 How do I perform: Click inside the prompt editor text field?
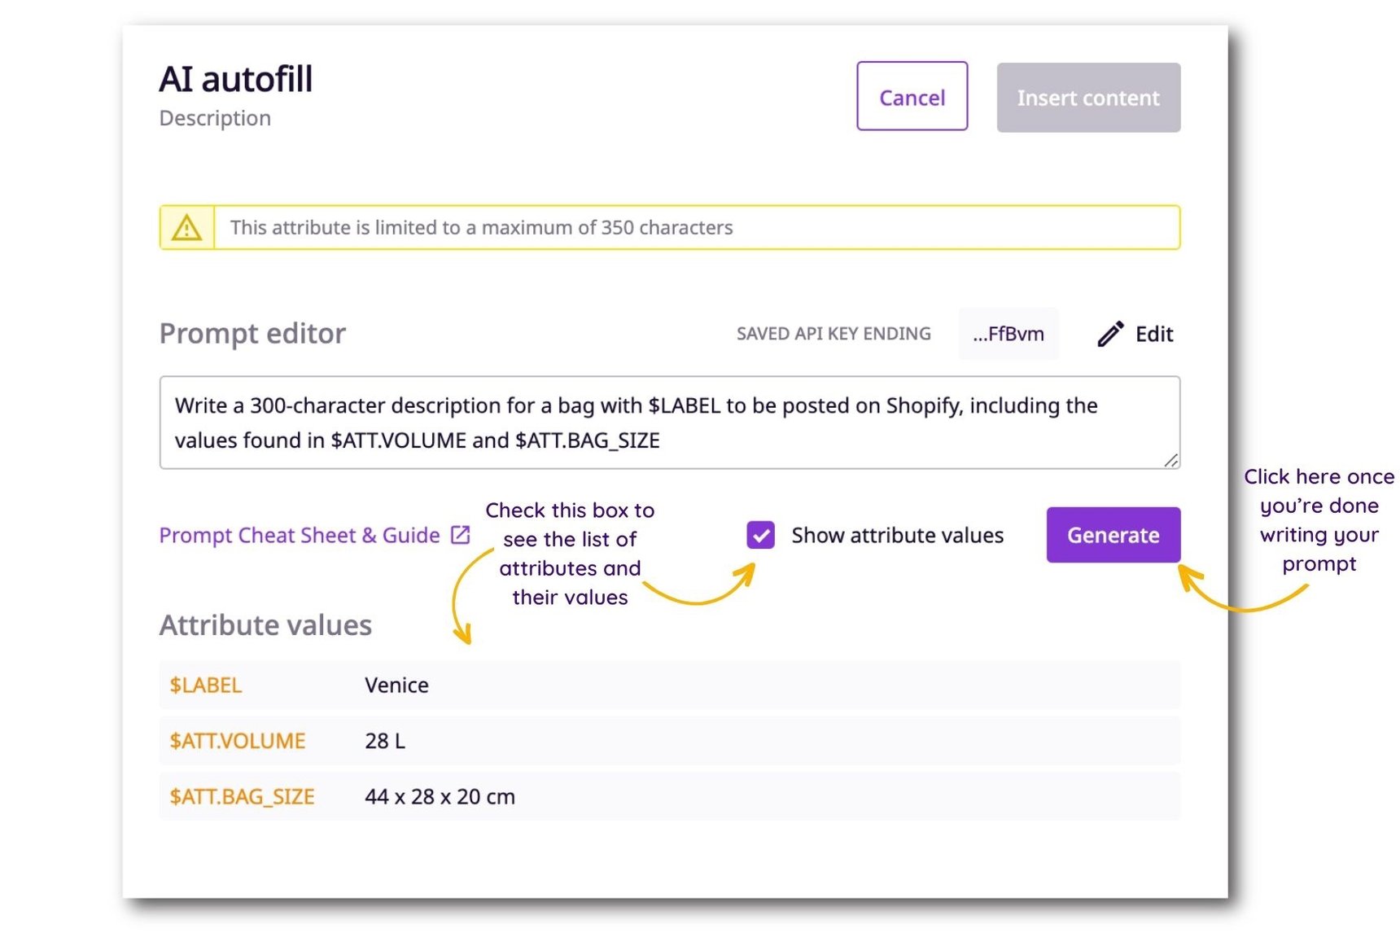(667, 423)
